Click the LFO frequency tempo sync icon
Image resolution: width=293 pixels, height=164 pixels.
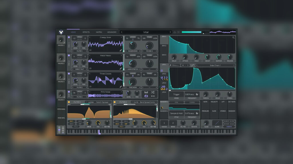tap(197, 94)
